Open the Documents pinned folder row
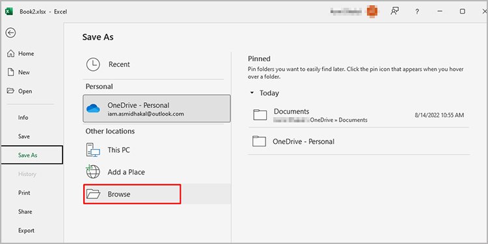The width and height of the screenshot is (488, 244). click(359, 115)
